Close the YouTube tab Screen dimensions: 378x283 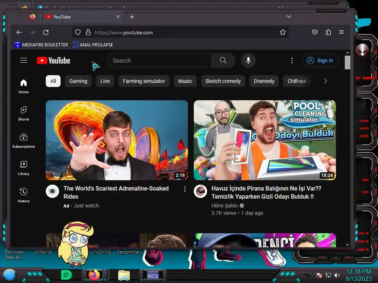[118, 17]
